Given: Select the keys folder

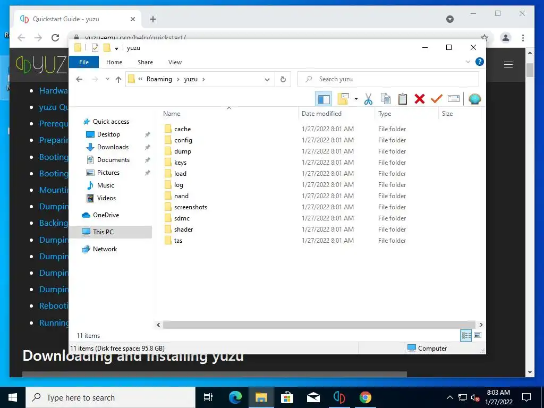Looking at the screenshot, I should click(x=180, y=163).
